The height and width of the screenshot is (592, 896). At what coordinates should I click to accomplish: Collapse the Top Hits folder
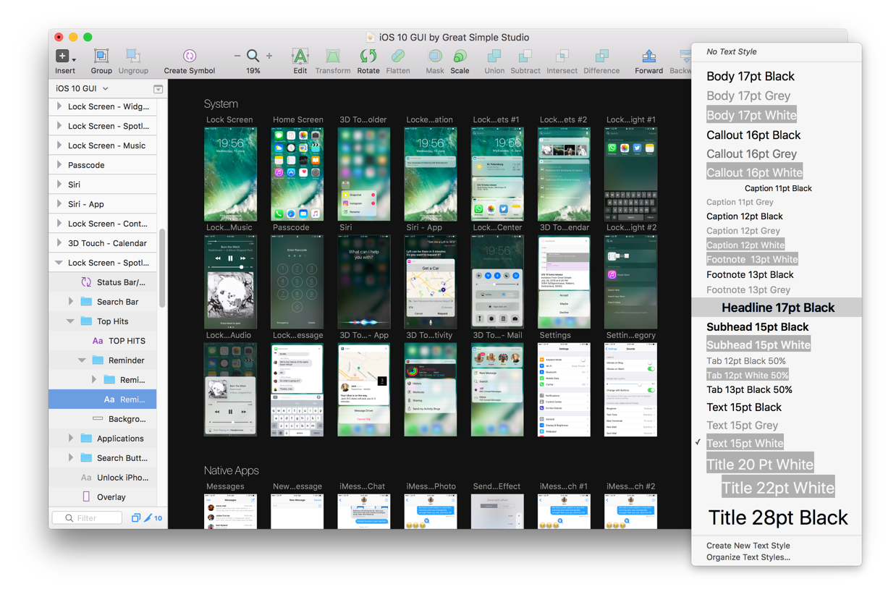click(71, 321)
